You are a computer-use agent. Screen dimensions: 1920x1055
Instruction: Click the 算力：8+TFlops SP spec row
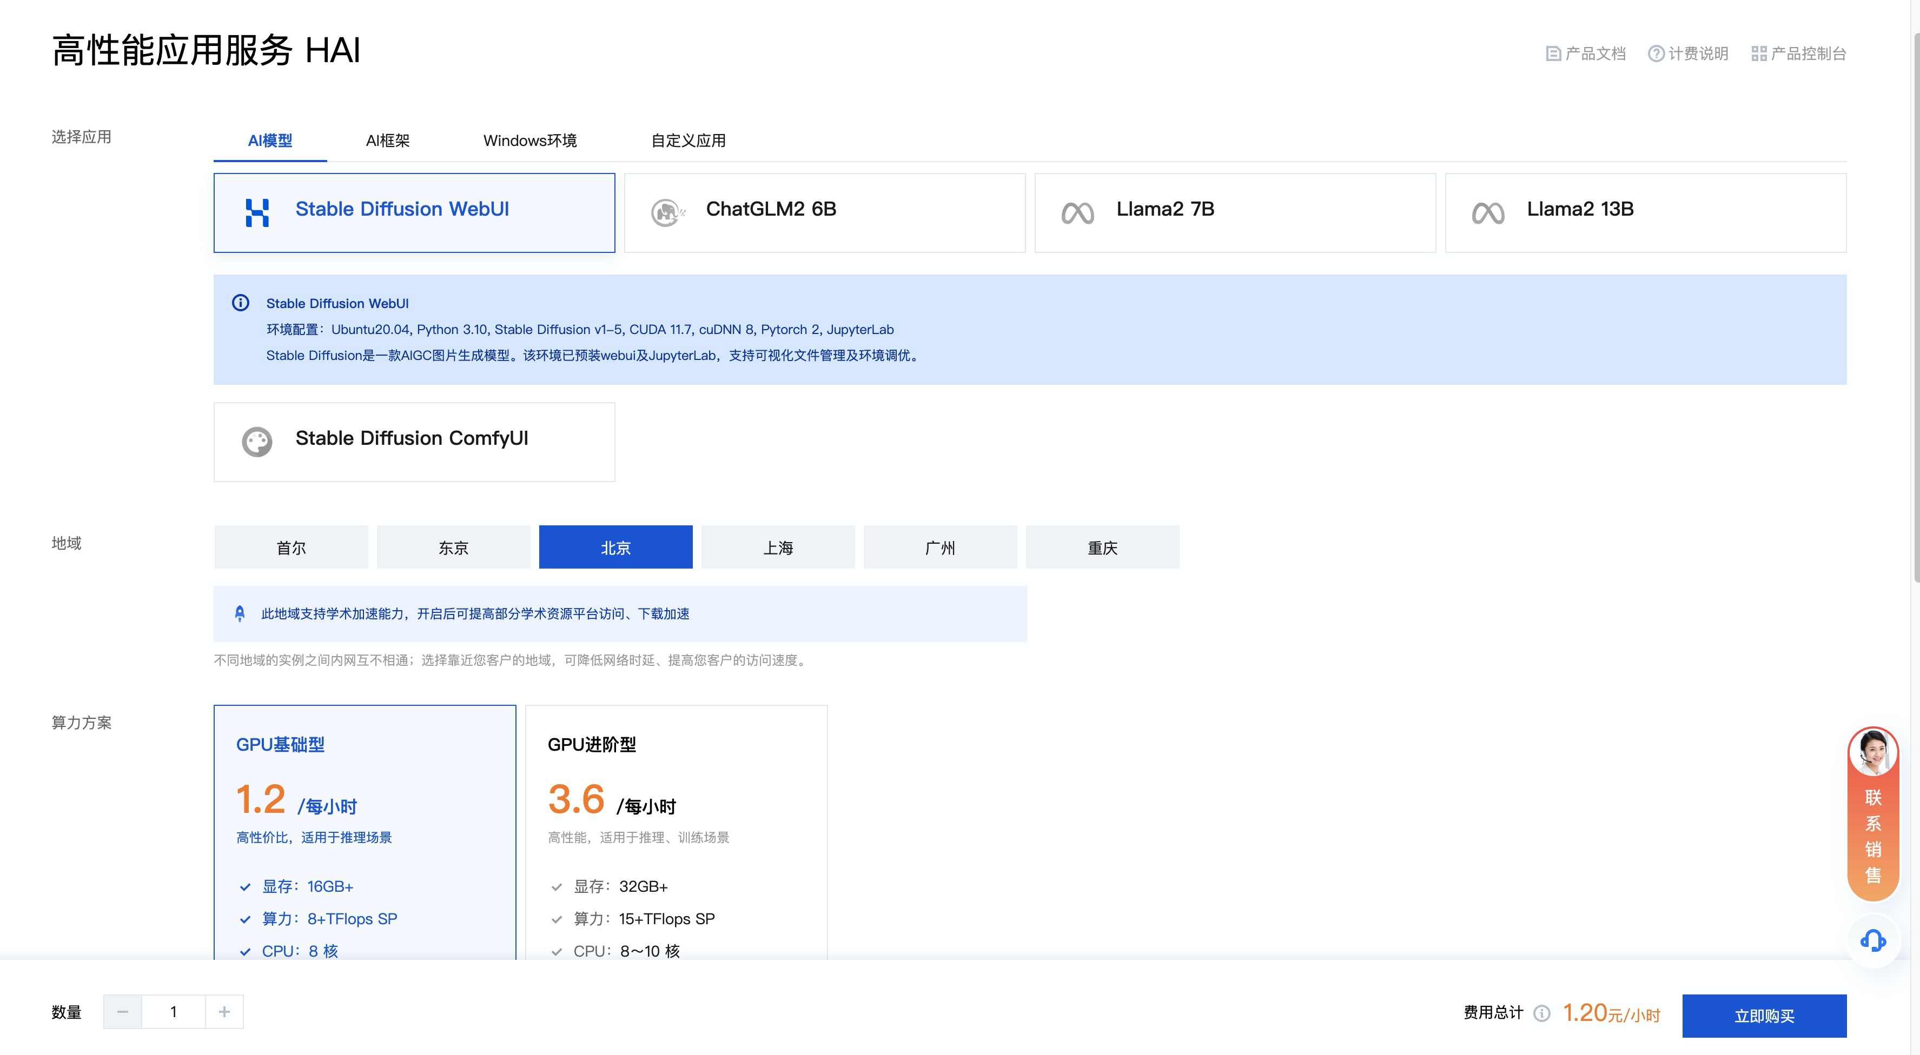click(318, 919)
